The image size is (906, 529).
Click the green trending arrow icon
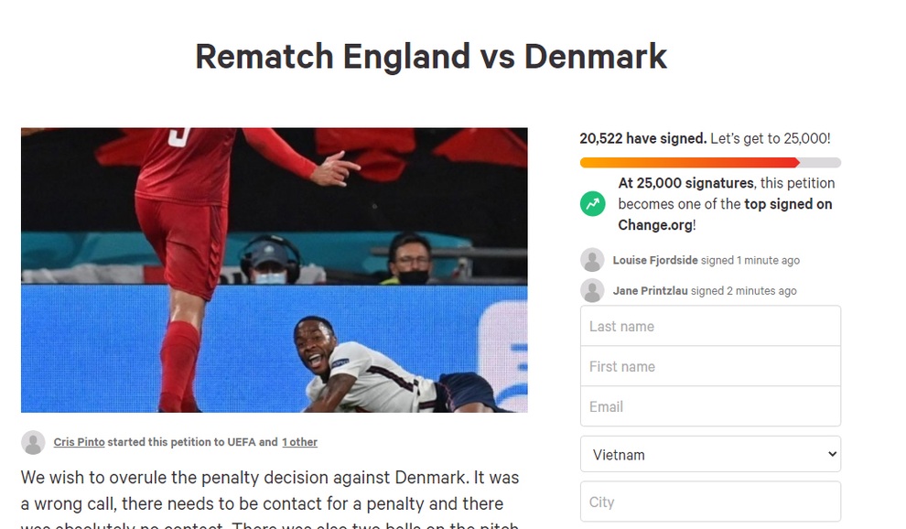pos(592,203)
